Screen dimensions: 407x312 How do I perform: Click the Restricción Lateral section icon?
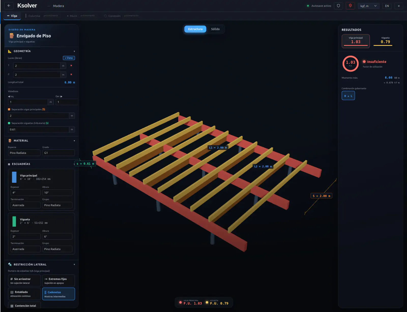tap(10, 264)
